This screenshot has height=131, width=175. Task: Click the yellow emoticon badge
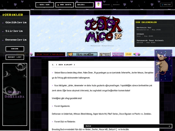point(128,54)
